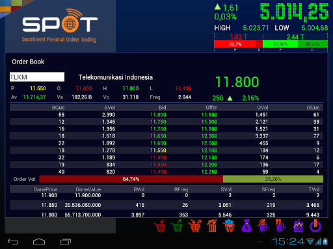Tap the green sell cart icon
333x249 pixels.
coord(178,226)
